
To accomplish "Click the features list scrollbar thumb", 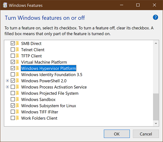I will pyautogui.click(x=156, y=107).
